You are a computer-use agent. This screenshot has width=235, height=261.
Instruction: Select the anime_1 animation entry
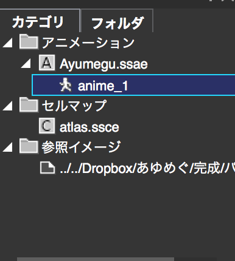[133, 85]
